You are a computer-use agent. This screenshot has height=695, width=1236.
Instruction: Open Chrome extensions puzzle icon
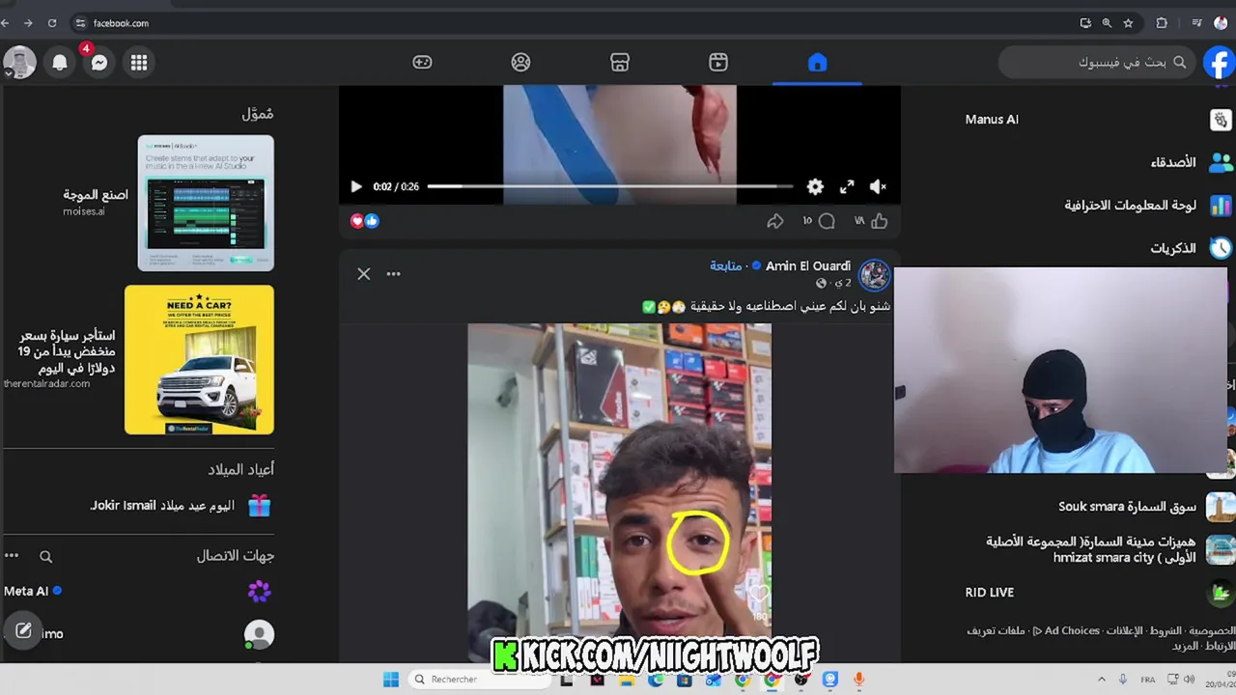1162,23
